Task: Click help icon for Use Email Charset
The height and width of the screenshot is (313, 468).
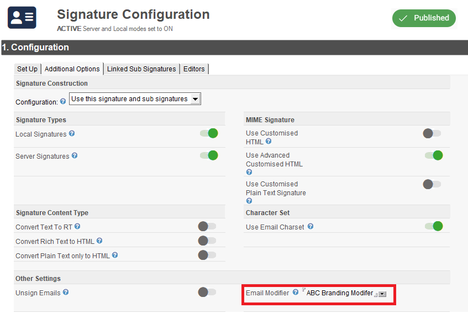Action: pyautogui.click(x=311, y=226)
